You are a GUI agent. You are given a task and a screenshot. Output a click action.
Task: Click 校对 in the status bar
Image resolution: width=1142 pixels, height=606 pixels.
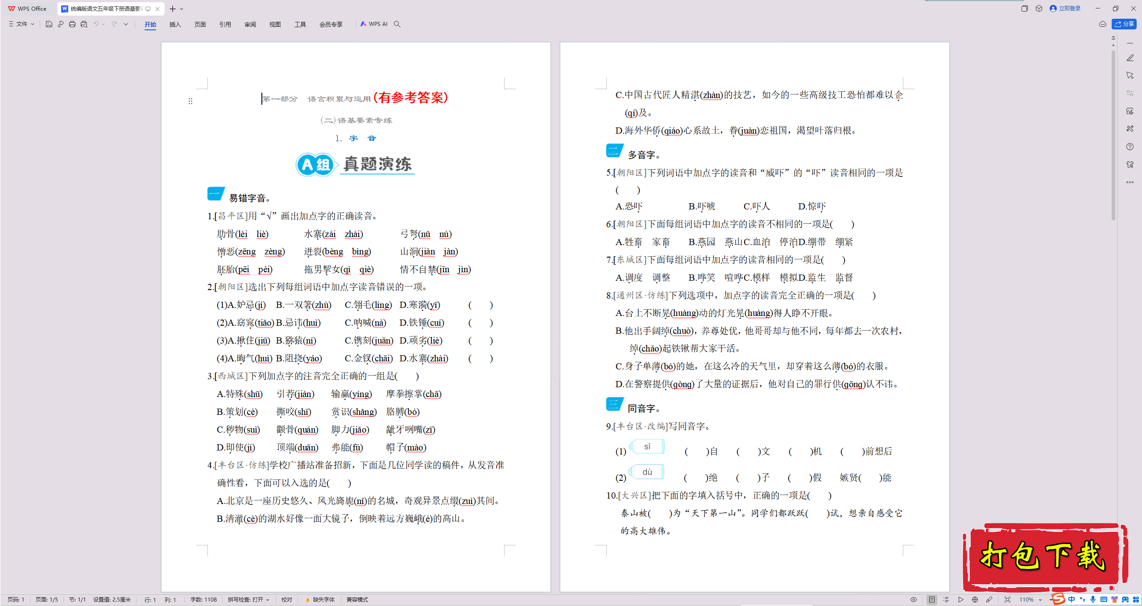pos(287,600)
